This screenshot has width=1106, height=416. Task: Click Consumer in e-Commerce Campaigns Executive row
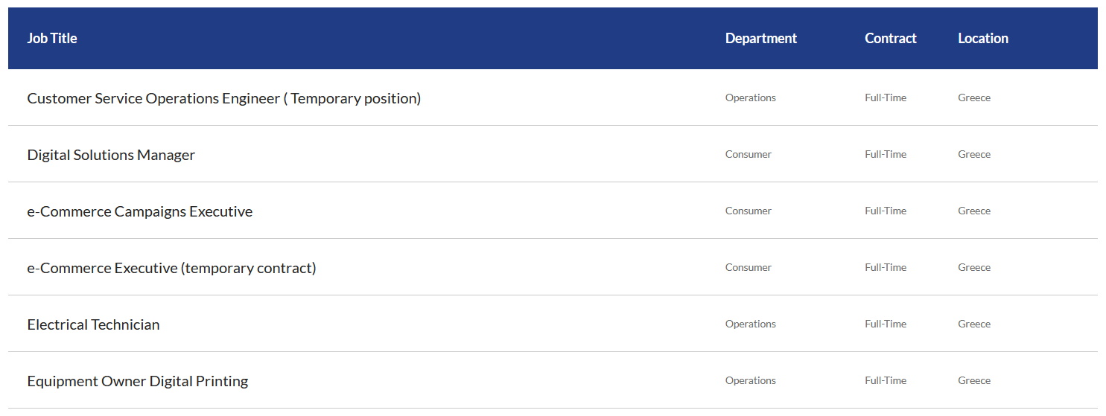(x=749, y=211)
